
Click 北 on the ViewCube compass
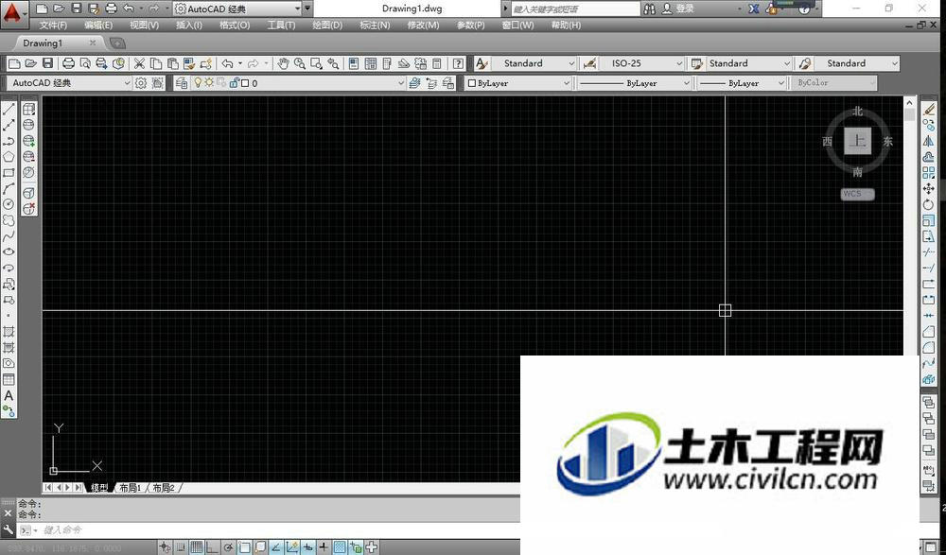pyautogui.click(x=858, y=112)
